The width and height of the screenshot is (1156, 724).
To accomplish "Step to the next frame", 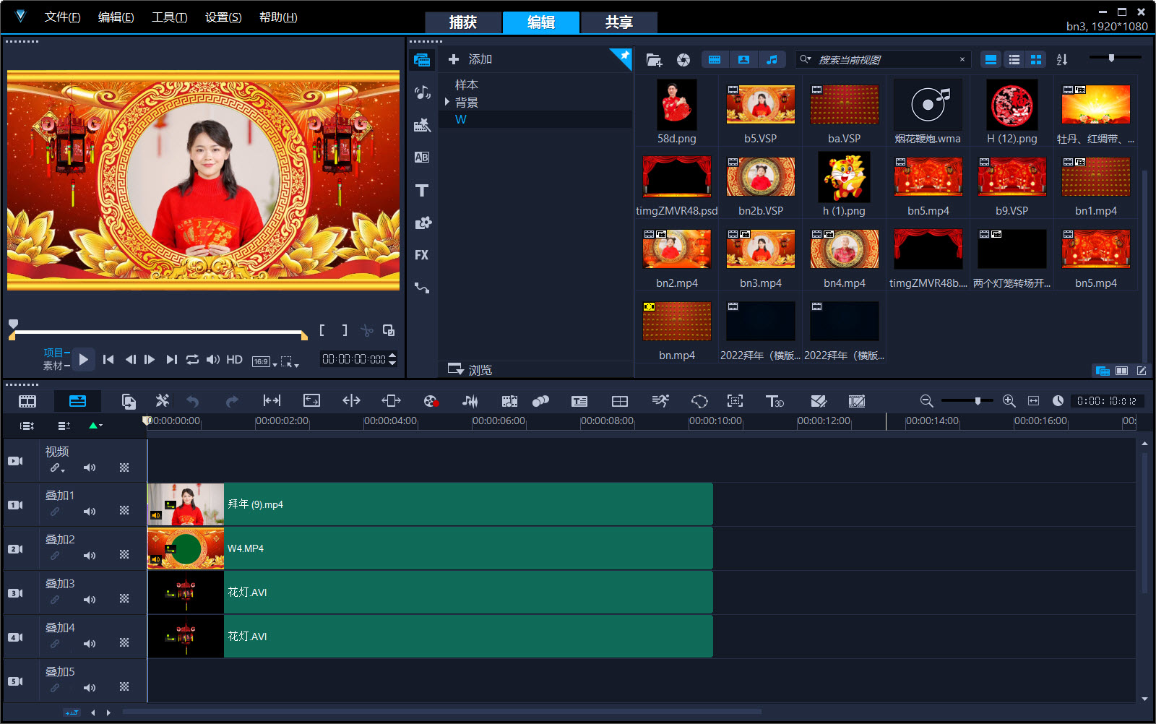I will pos(150,359).
